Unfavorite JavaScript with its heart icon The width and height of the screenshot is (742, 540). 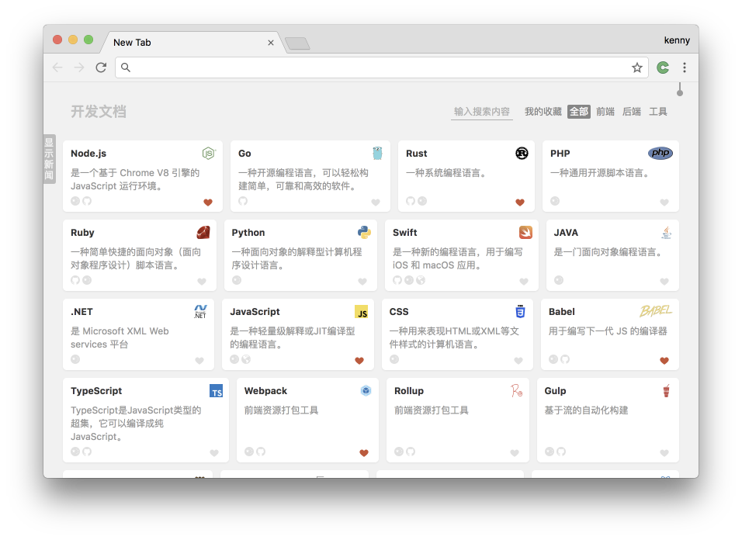[x=359, y=361]
